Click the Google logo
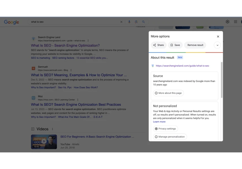Screen dimensions: 242x169 tap(11, 22)
